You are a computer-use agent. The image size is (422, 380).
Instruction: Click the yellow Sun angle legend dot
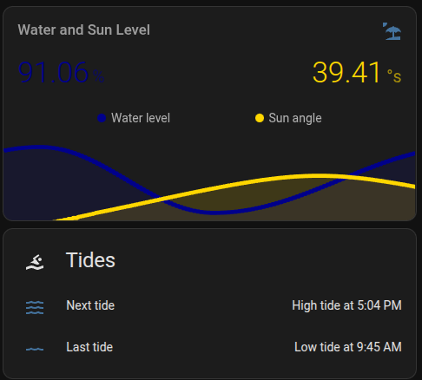pos(260,118)
